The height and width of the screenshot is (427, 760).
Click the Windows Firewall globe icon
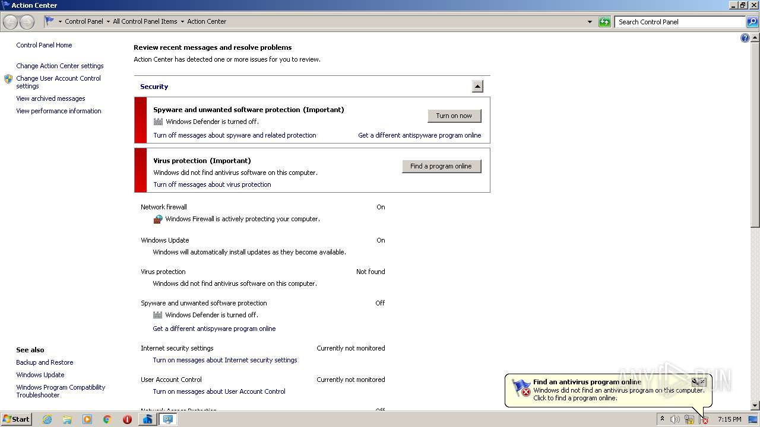[158, 219]
